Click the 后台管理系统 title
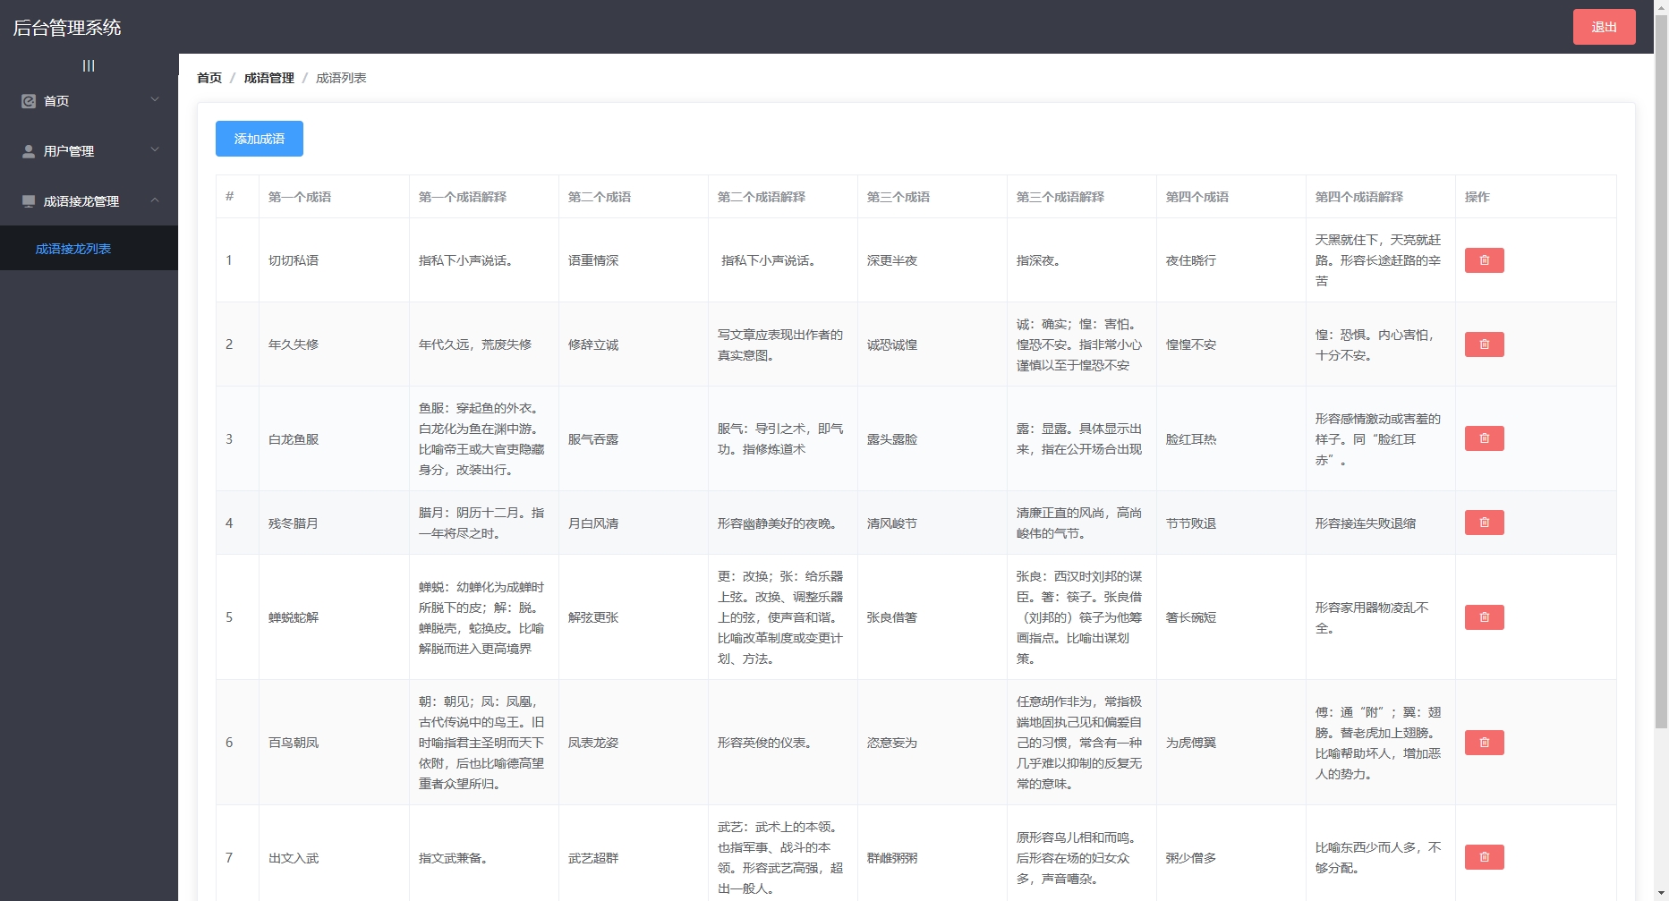Screen dimensions: 1669x901 (x=67, y=28)
